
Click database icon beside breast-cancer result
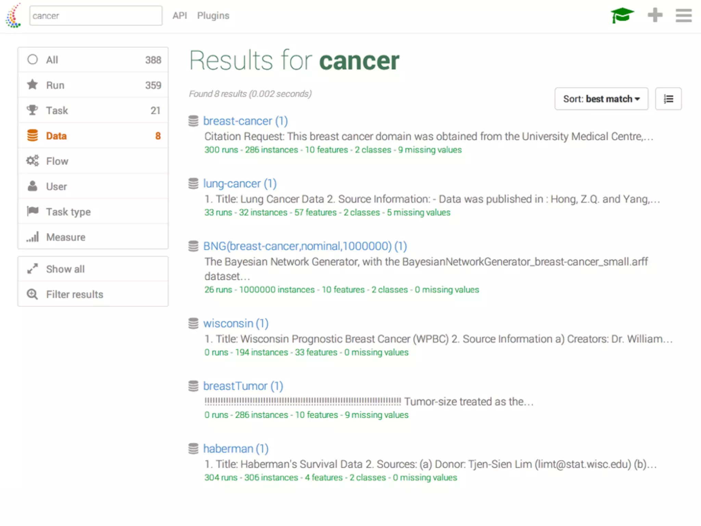(193, 121)
